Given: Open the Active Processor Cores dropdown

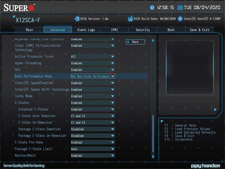Looking at the screenshot, I should [x=93, y=56].
